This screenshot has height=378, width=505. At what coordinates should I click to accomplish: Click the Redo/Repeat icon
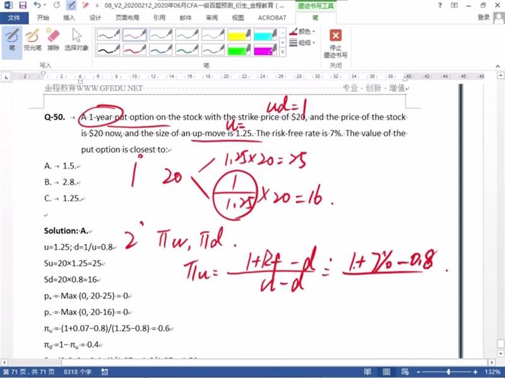[x=57, y=5]
